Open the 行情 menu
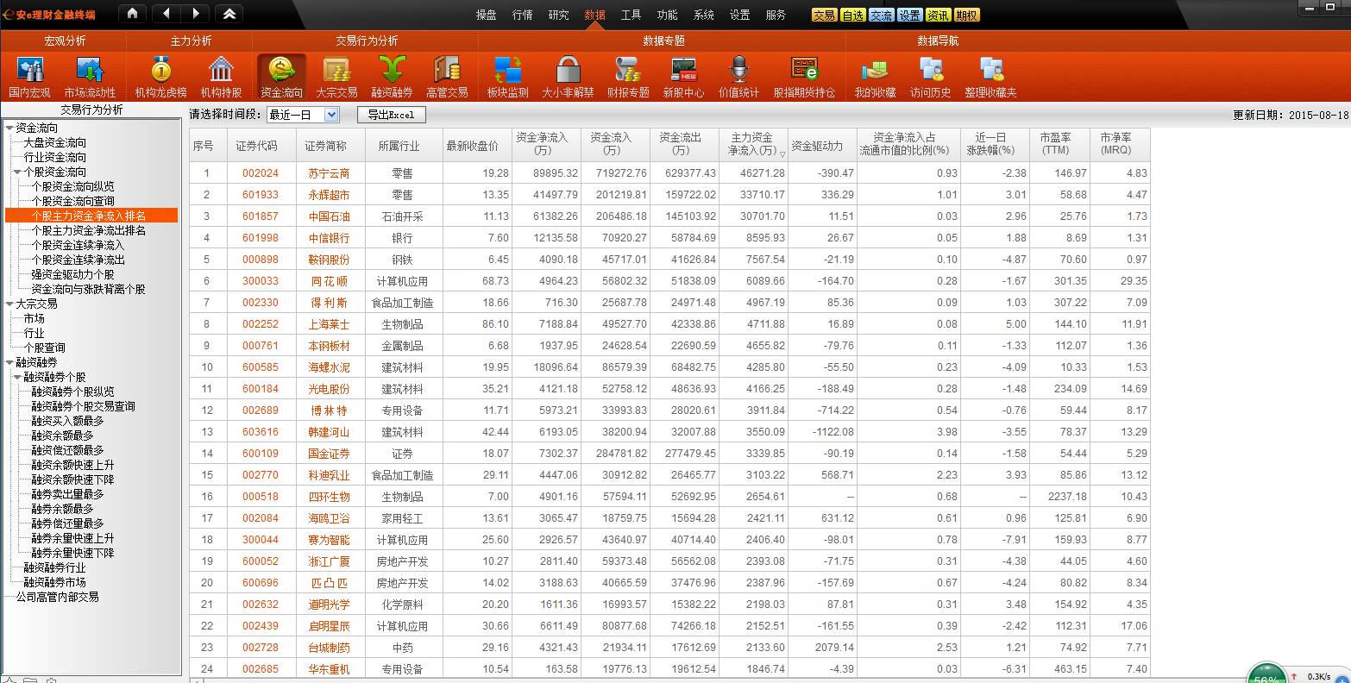Viewport: 1351px width, 683px height. point(523,15)
